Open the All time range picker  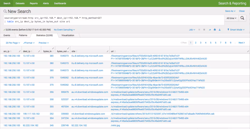tap(231, 18)
